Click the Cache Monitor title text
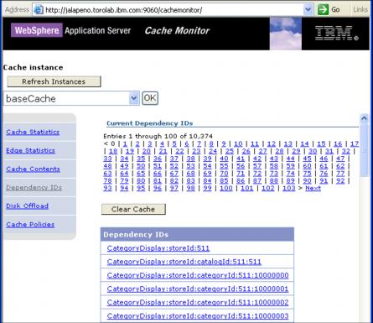This screenshot has height=323, width=373. coord(177,30)
